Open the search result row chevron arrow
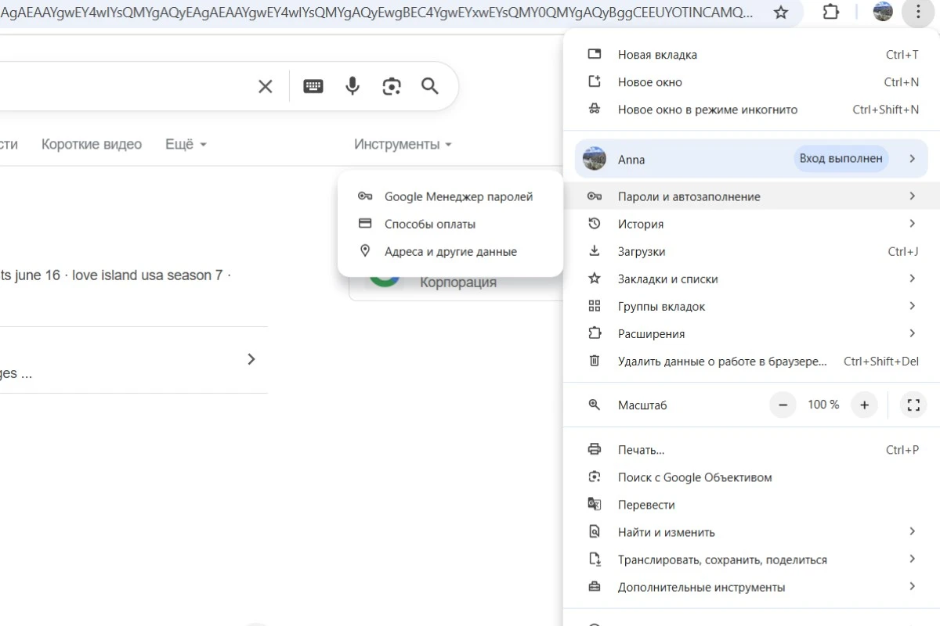Viewport: 940px width, 626px height. pyautogui.click(x=251, y=359)
